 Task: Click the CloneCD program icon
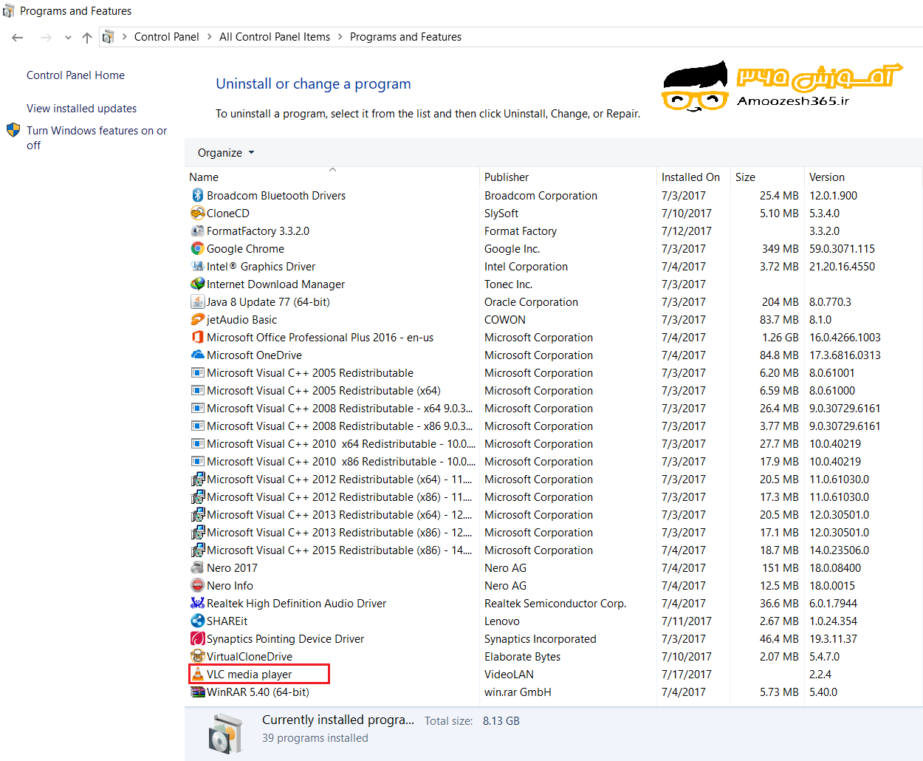197,213
